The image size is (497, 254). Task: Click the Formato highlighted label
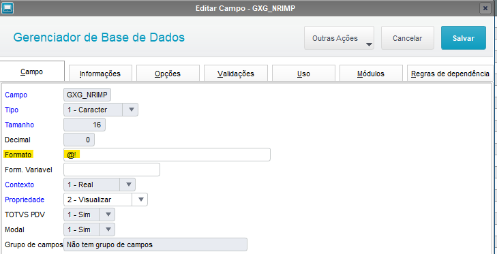[18, 155]
